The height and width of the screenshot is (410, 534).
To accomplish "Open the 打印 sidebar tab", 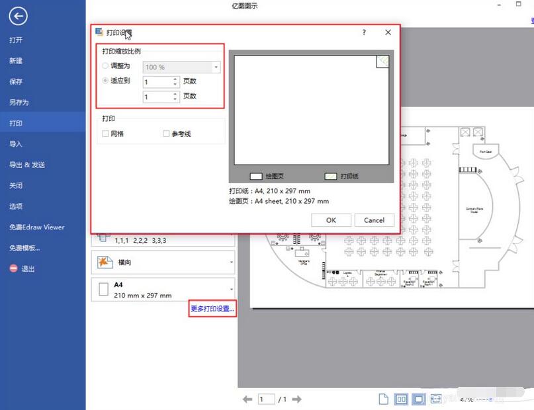I will [x=42, y=123].
